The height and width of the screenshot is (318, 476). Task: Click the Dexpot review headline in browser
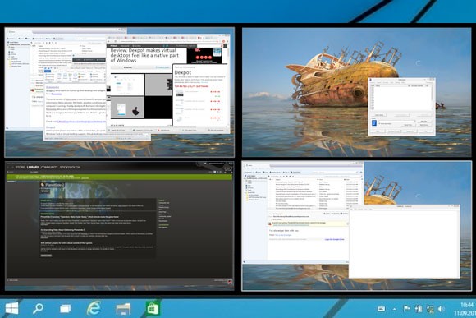(x=144, y=56)
